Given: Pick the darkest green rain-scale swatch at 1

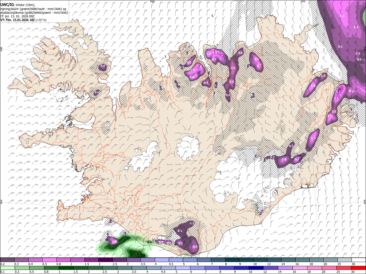Looking at the screenshot, I should [66, 268].
